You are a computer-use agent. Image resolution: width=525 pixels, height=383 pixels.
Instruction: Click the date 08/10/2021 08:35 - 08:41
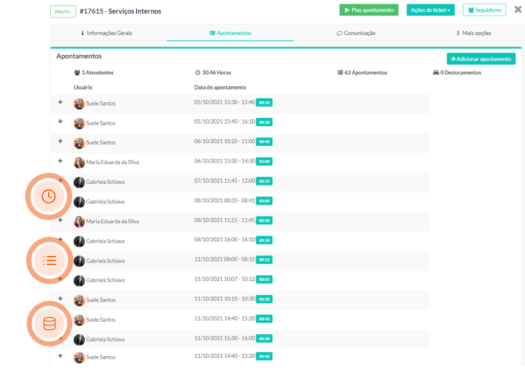click(224, 200)
